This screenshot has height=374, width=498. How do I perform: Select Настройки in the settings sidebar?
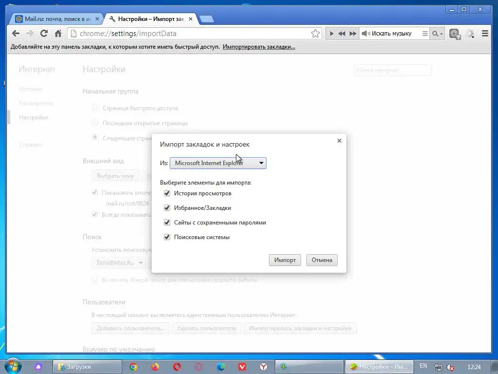(x=34, y=117)
